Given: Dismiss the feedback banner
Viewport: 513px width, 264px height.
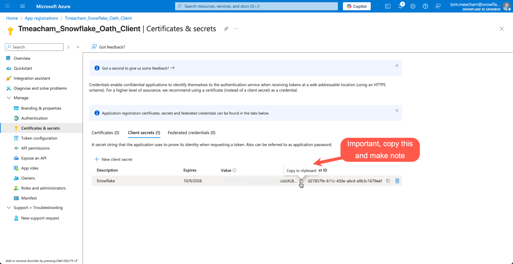Looking at the screenshot, I should click(397, 66).
